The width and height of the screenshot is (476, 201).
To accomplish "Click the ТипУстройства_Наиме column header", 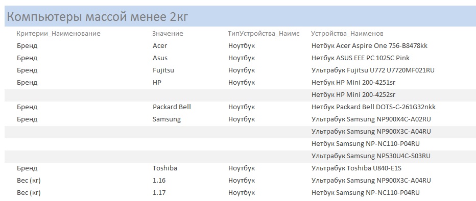I will (x=264, y=33).
